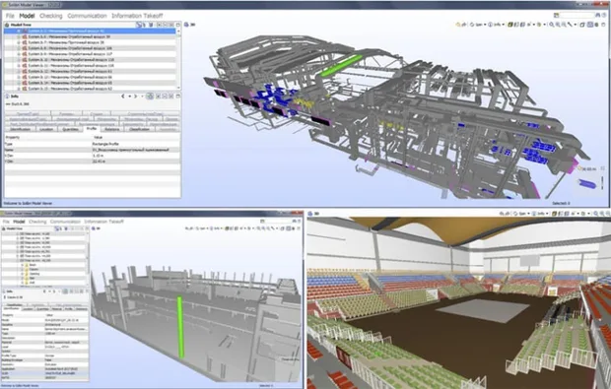Screen dimensions: 611x389
Task: Open the Spin mode dropdown arrow in top 3D view
Action: (x=485, y=25)
